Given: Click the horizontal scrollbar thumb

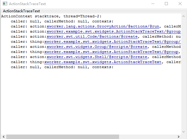Looking at the screenshot, I should click(62, 137).
